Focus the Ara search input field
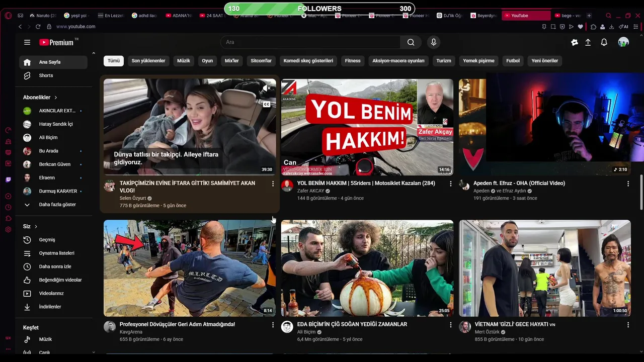Viewport: 644px width, 362px height. click(310, 42)
